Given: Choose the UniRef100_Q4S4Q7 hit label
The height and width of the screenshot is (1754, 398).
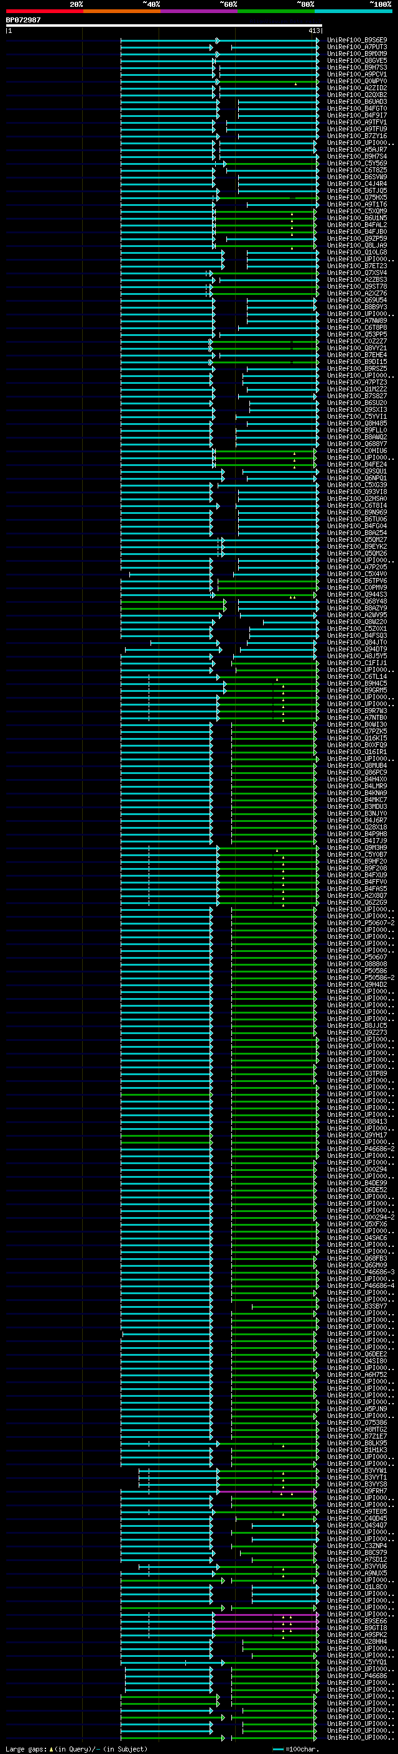Looking at the screenshot, I should pos(357,1525).
